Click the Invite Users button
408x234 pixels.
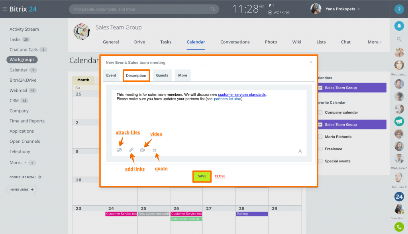pos(22,189)
